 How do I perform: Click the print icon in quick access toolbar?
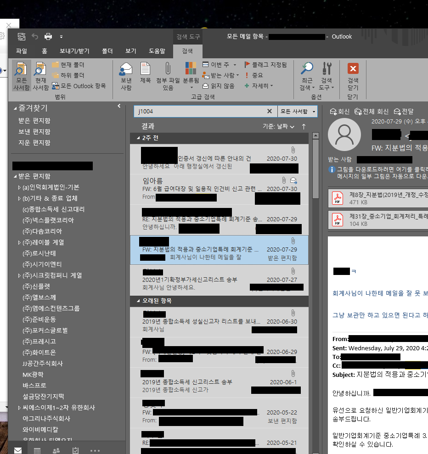(x=48, y=36)
